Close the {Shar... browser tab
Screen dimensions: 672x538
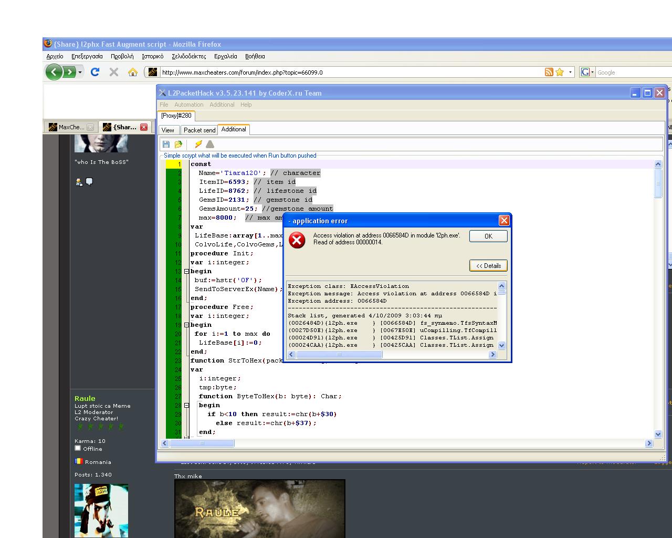pos(144,127)
